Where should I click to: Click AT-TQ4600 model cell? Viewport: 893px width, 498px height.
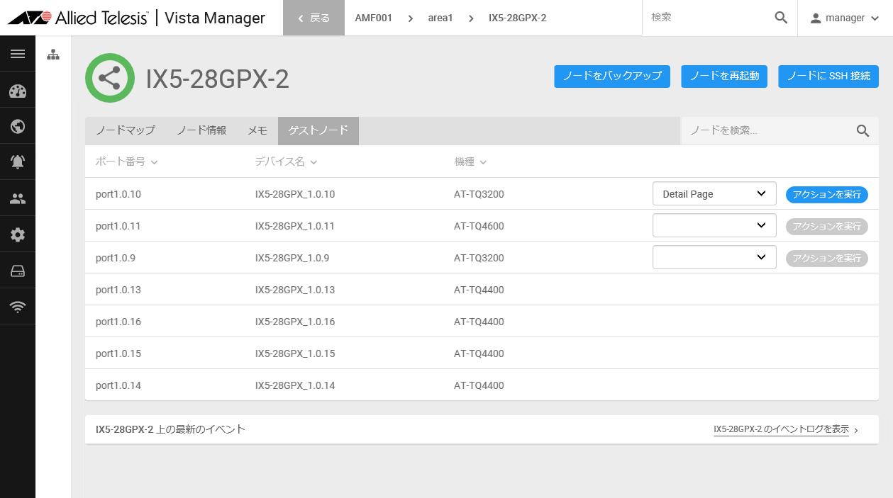coord(479,226)
